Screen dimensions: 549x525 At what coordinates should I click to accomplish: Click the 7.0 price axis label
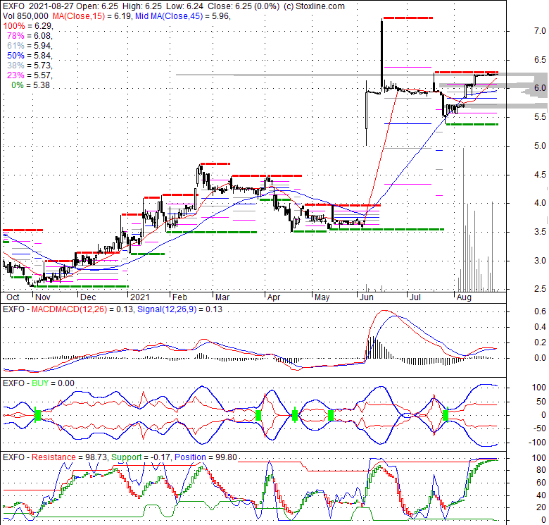point(540,31)
